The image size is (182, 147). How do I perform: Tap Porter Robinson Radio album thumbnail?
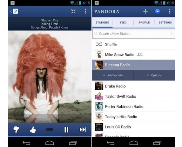[99, 106]
